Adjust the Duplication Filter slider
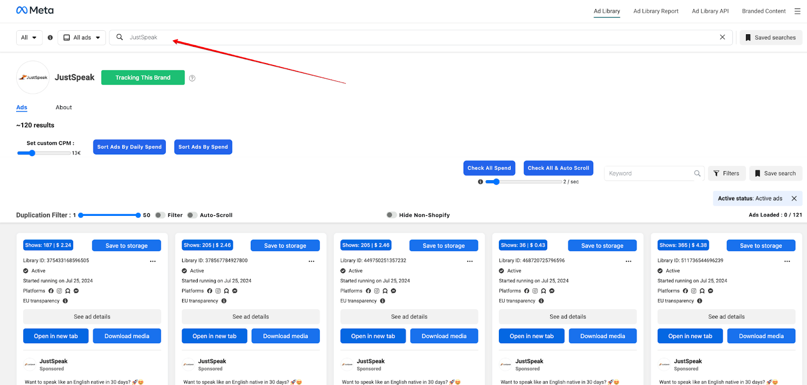This screenshot has height=385, width=807. (x=109, y=215)
